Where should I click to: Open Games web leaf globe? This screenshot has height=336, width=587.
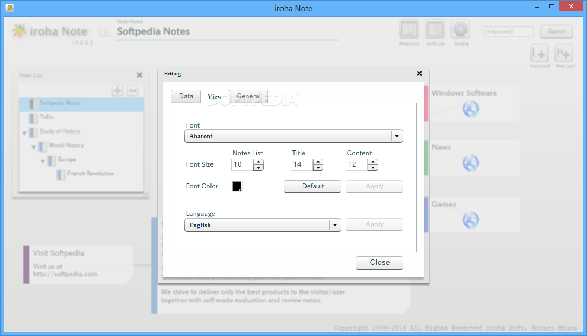coord(470,220)
